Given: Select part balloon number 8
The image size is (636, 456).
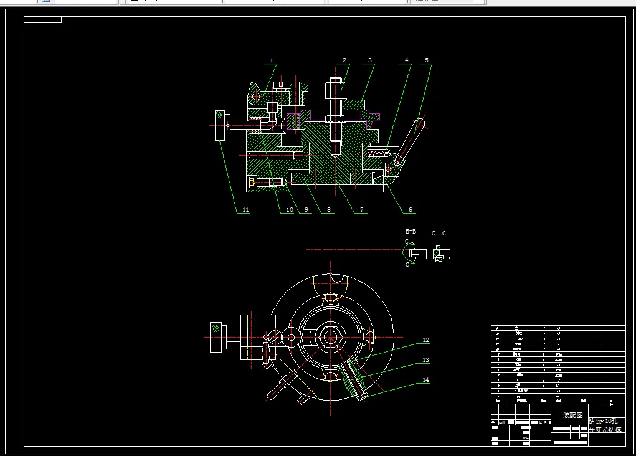Looking at the screenshot, I should click(328, 210).
